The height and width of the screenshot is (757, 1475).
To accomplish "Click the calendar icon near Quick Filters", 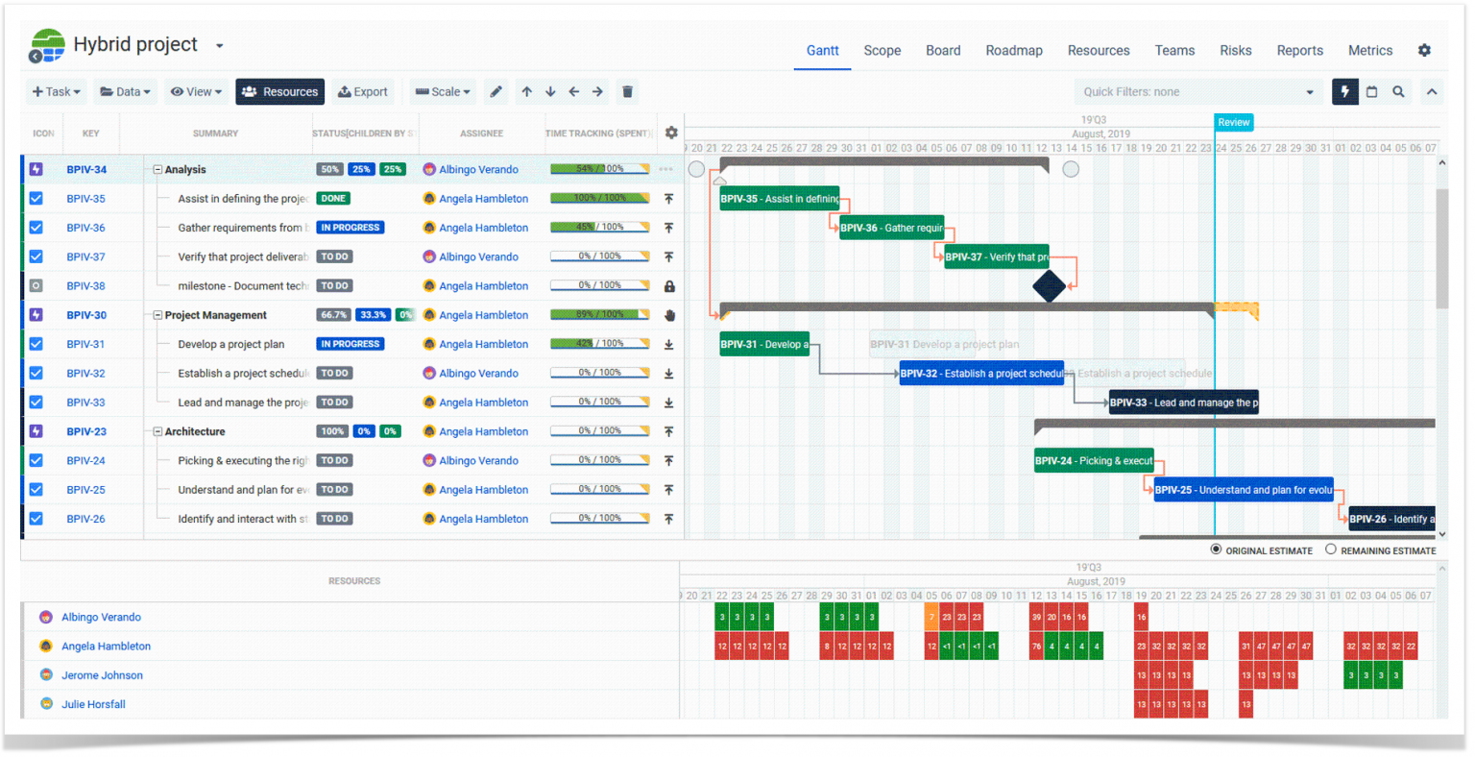I will click(1371, 91).
